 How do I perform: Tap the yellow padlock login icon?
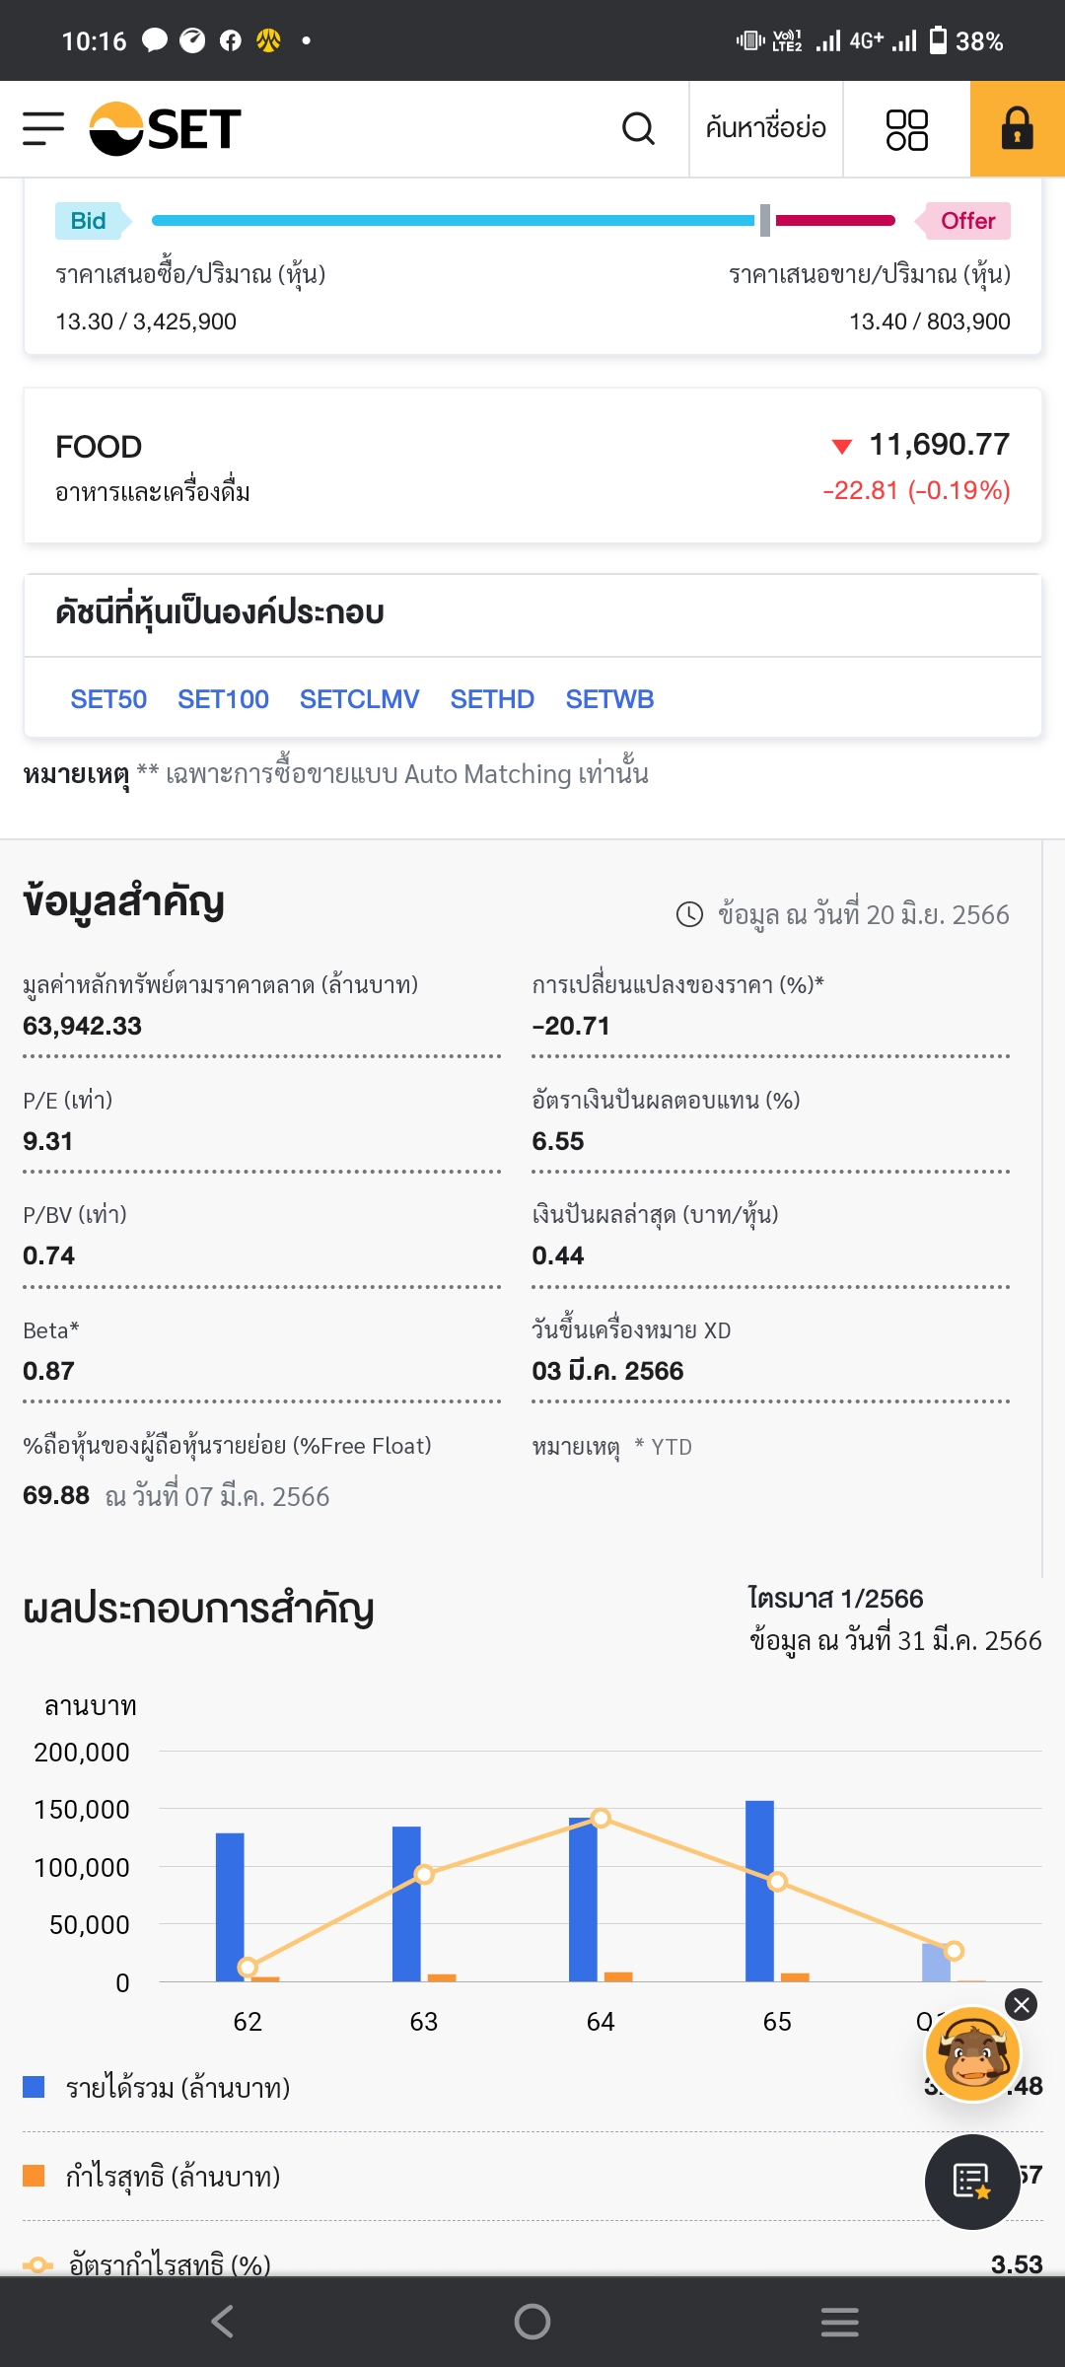(x=1018, y=128)
